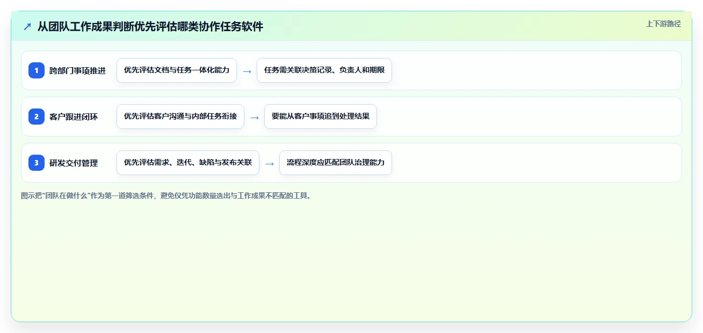Image resolution: width=703 pixels, height=333 pixels.
Task: Click the arrow after 优先评估需求、迭代、缺陷与发布关联
Action: pos(270,163)
